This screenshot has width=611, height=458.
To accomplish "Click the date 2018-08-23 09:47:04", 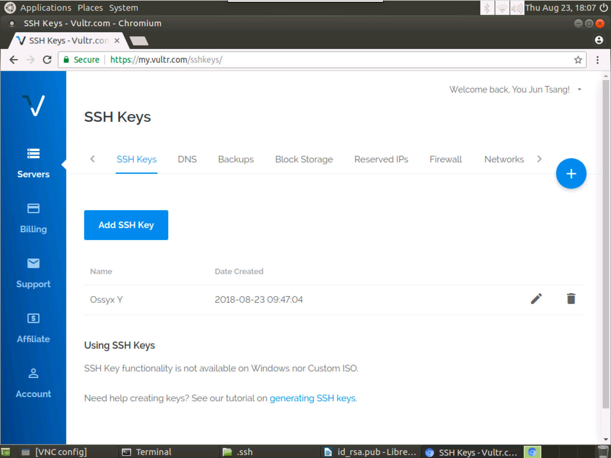I will [x=259, y=299].
